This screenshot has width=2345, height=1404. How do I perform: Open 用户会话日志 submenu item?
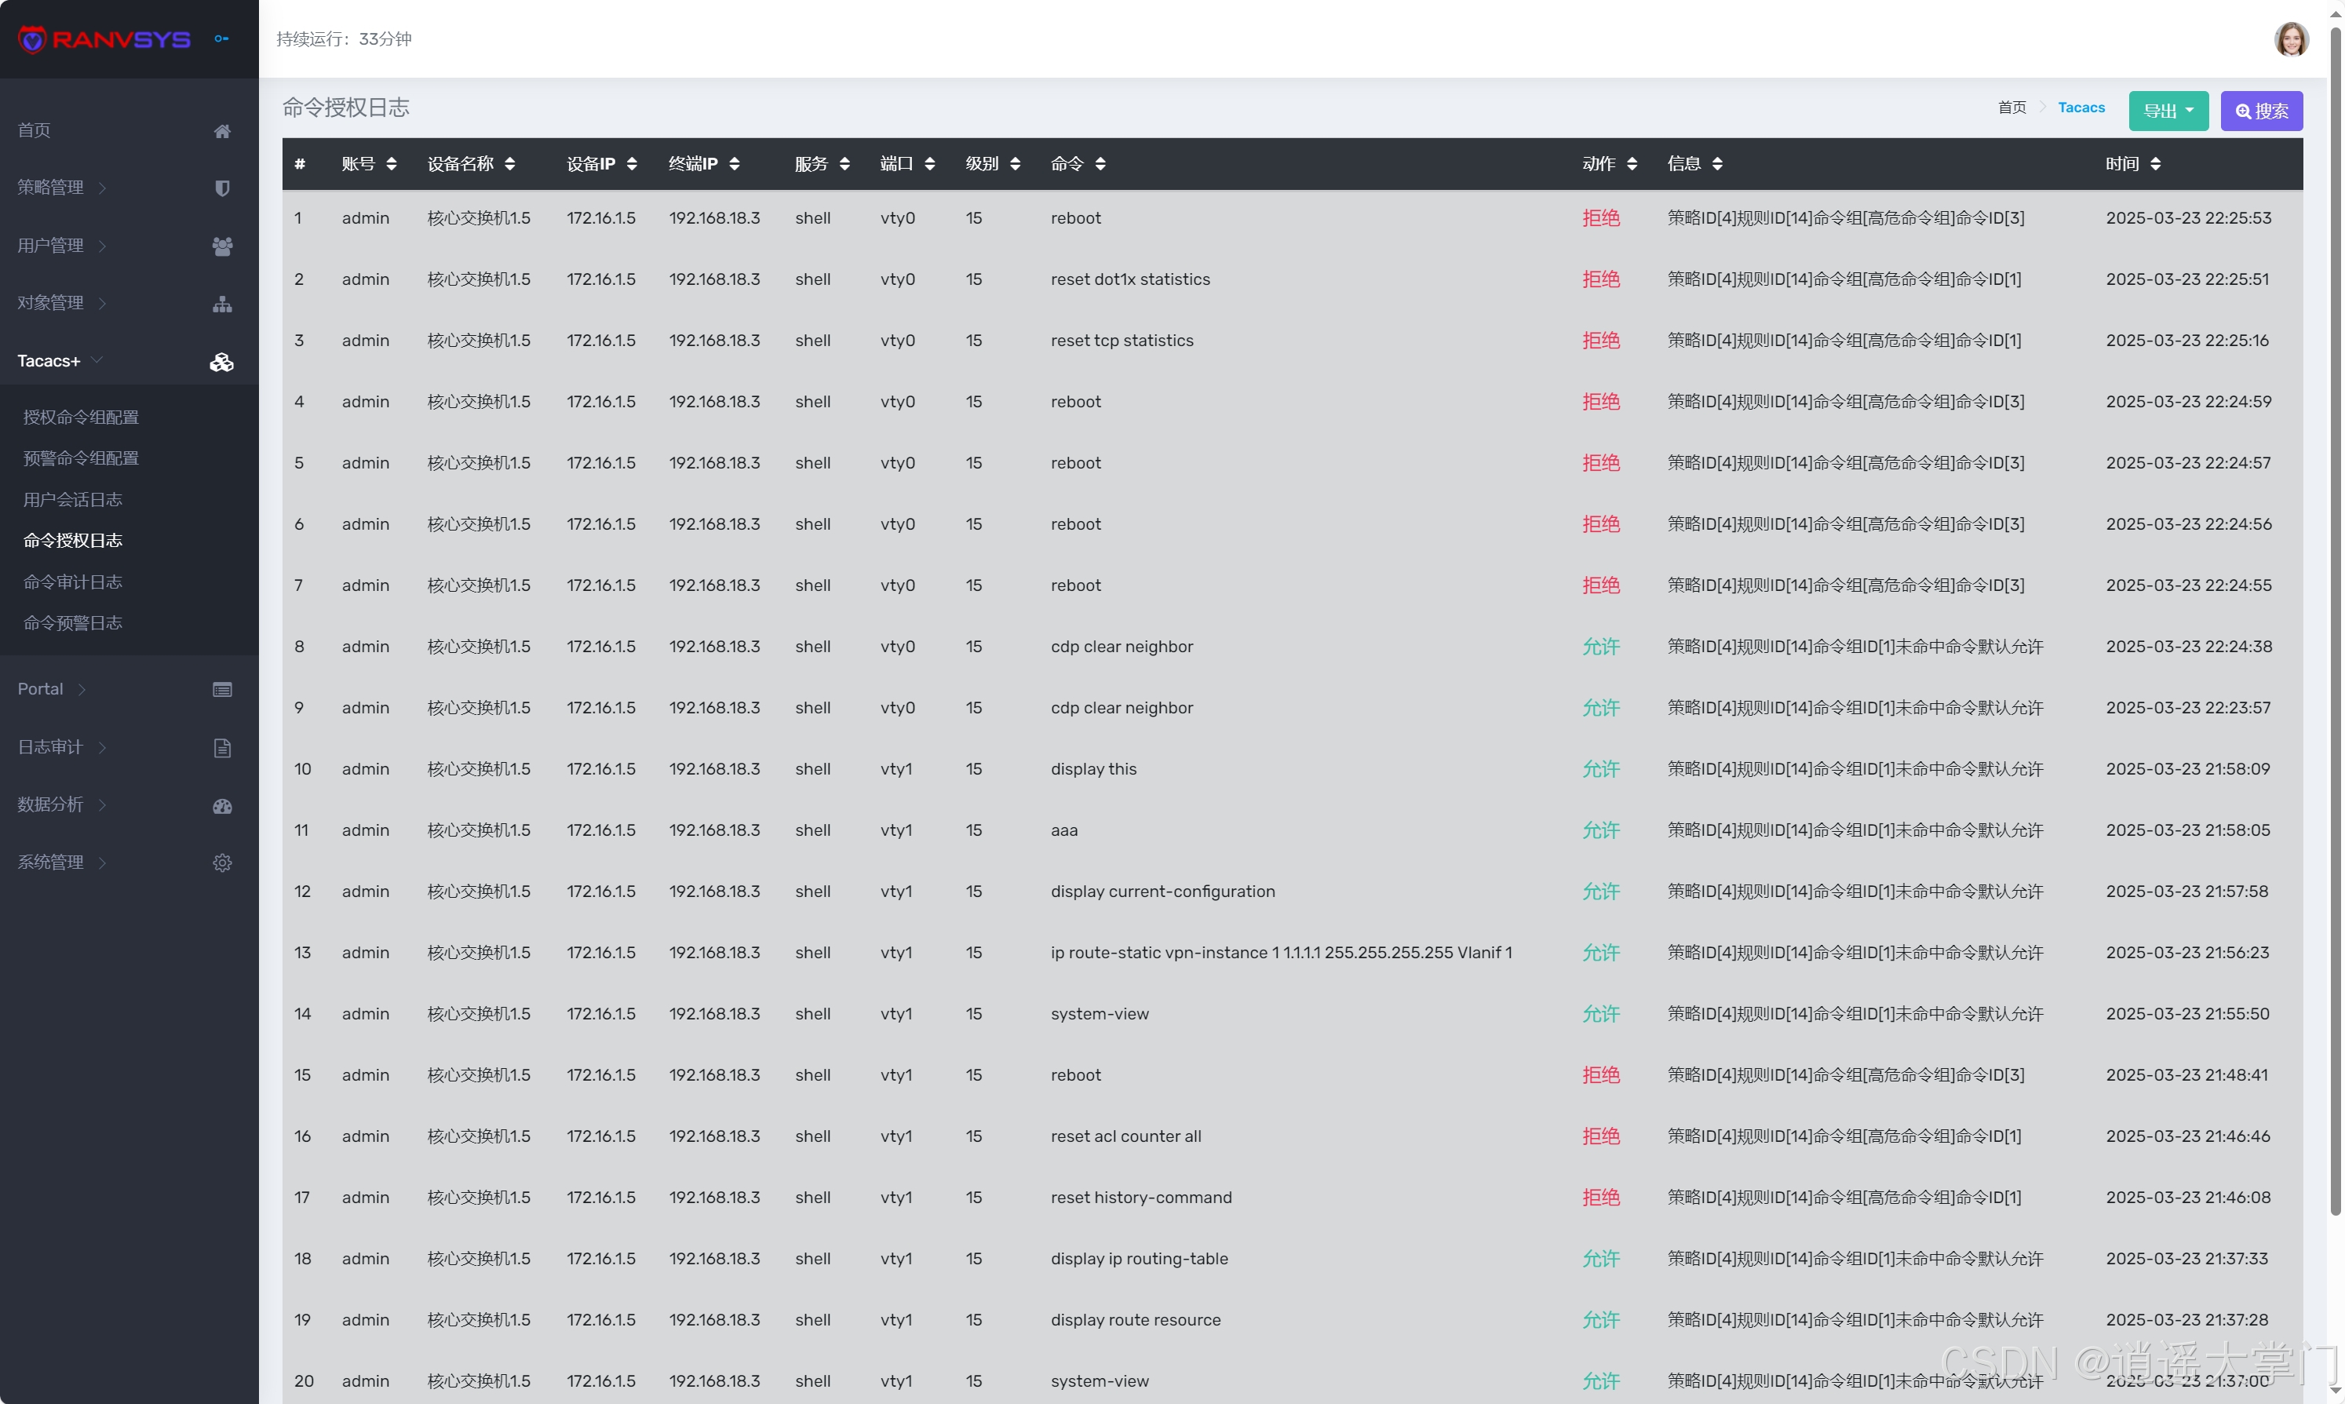pyautogui.click(x=73, y=500)
